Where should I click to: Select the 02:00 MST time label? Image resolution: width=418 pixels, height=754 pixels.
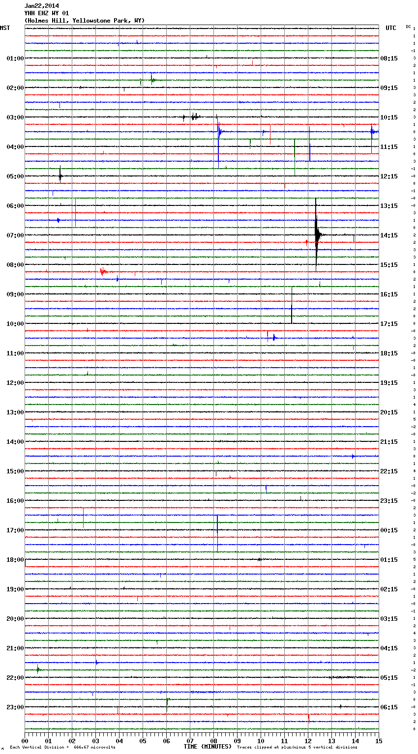coord(15,88)
